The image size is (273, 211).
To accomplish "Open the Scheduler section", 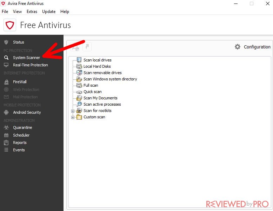I will click(x=21, y=135).
